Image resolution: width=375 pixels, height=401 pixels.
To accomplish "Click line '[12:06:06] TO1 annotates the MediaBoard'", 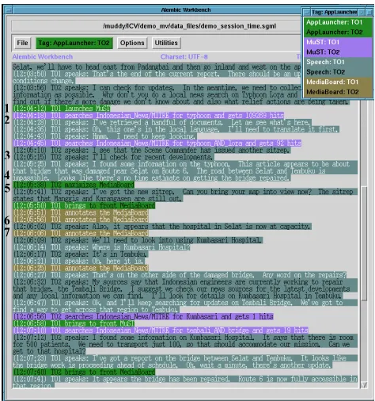I will pos(81,234).
